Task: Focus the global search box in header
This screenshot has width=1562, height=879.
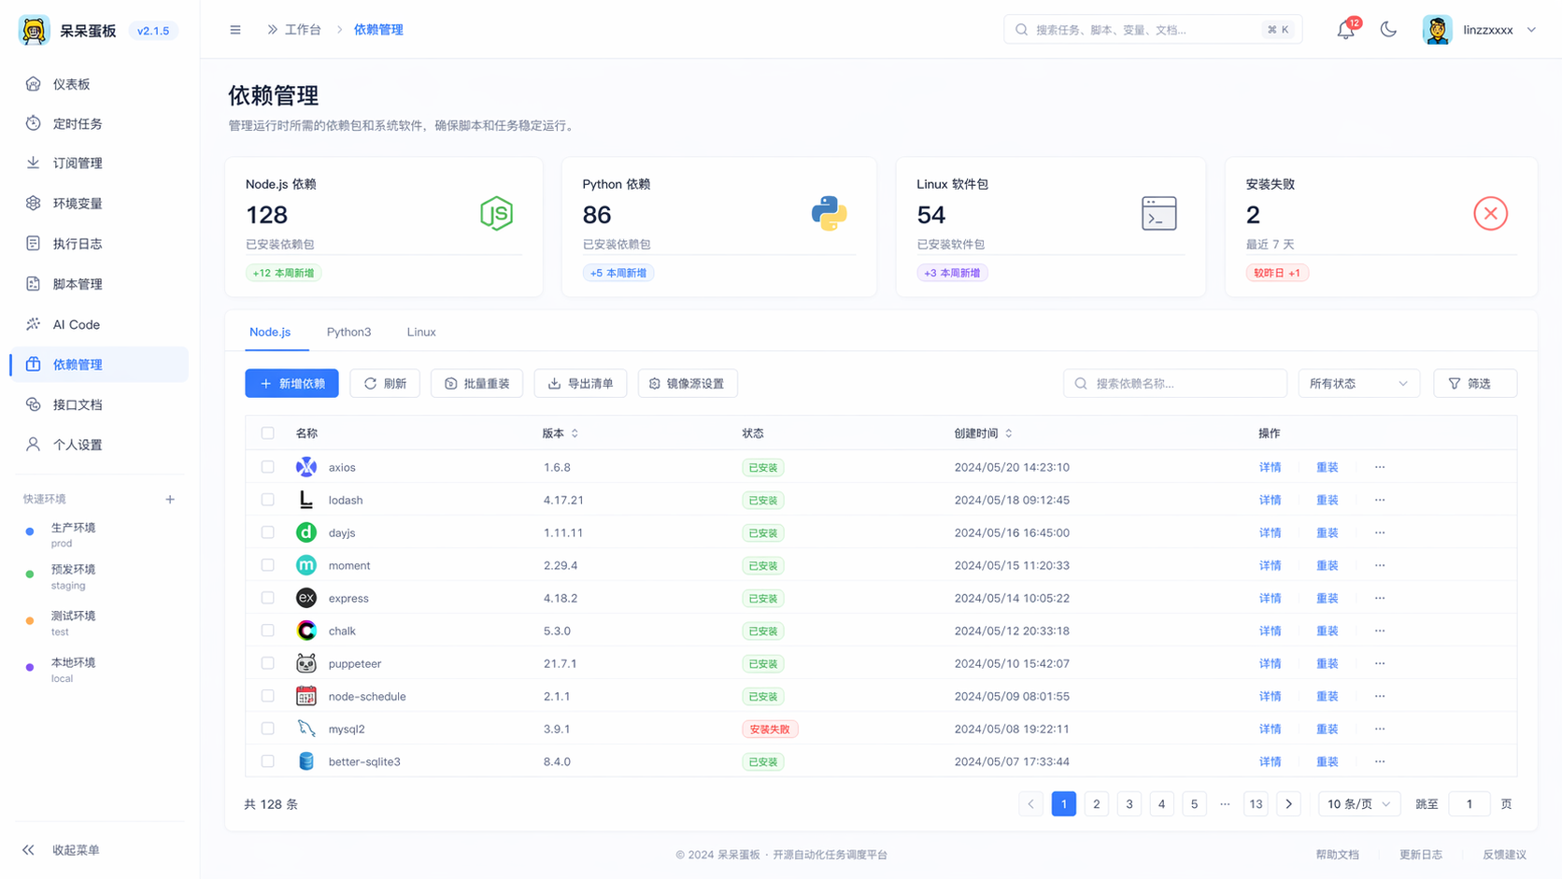Action: point(1153,30)
